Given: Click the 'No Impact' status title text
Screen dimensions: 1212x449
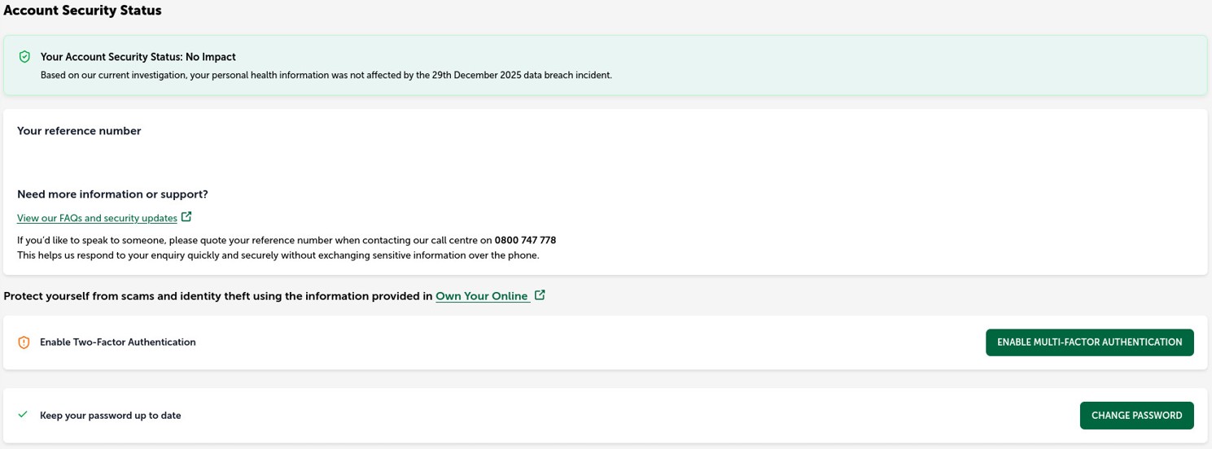Looking at the screenshot, I should (138, 57).
